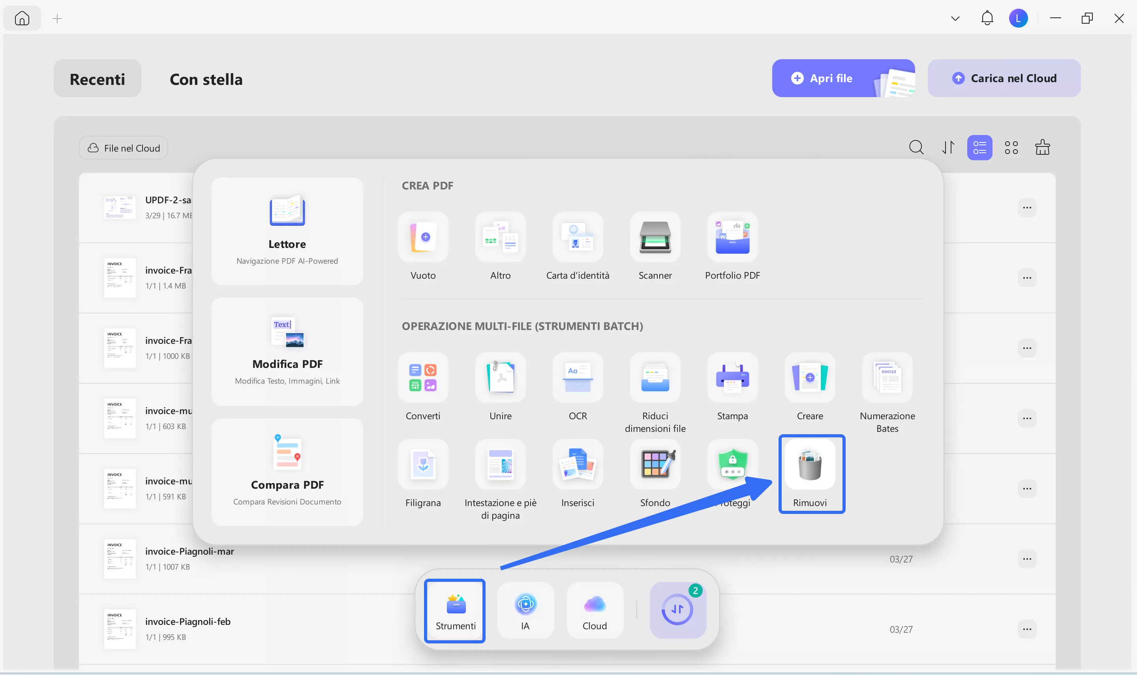Screen dimensions: 1137x675
Task: Choose the Numerazione Bates tool
Action: [887, 377]
